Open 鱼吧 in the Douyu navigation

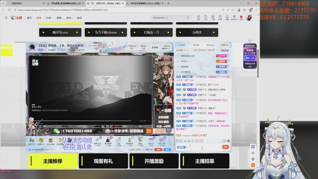(79, 18)
